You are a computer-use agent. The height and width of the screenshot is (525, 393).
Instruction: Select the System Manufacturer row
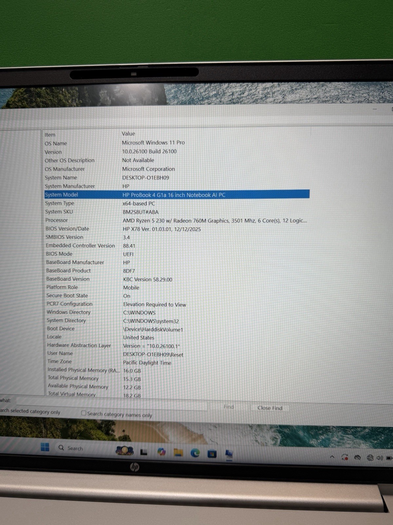point(177,186)
